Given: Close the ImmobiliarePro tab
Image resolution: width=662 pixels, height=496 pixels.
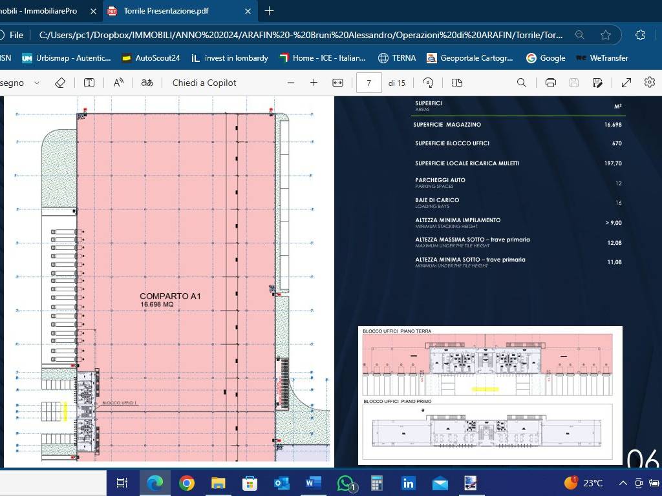Looking at the screenshot, I should pyautogui.click(x=93, y=12).
